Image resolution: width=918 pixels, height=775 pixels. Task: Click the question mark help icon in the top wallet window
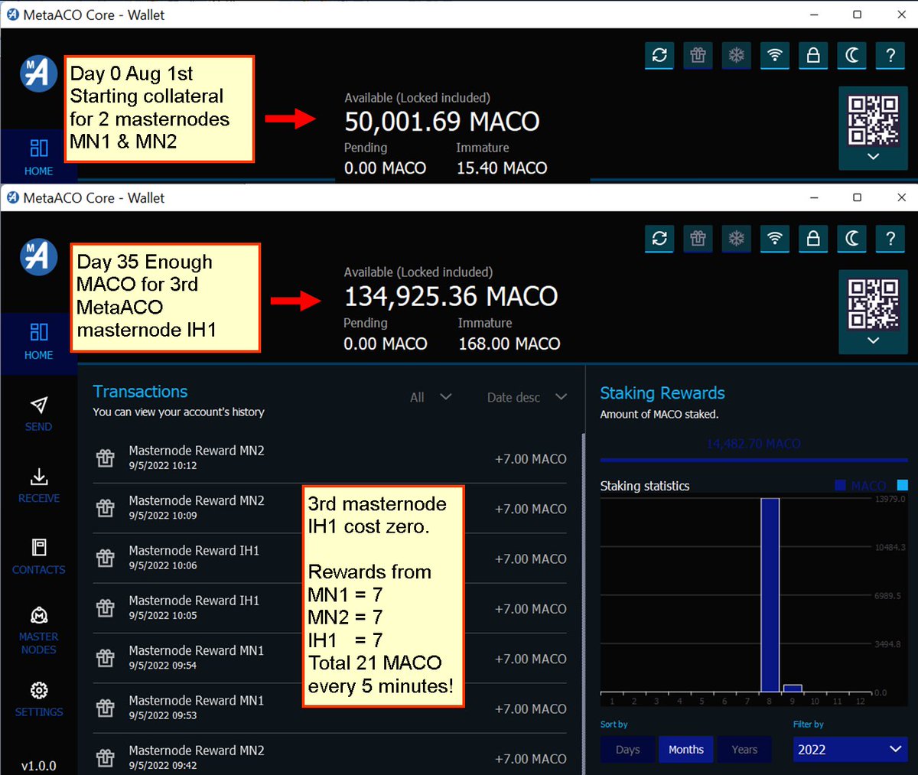click(890, 55)
